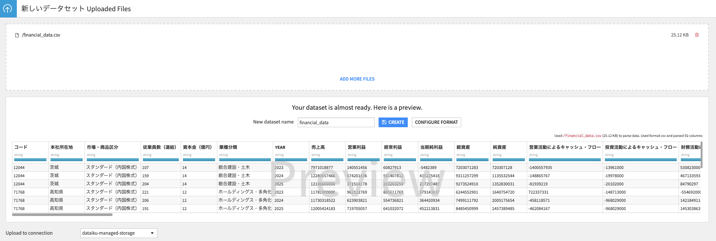Screen dimensions: 716x241
Task: Click the vertical scrollbar of preview table
Action: [x=701, y=155]
